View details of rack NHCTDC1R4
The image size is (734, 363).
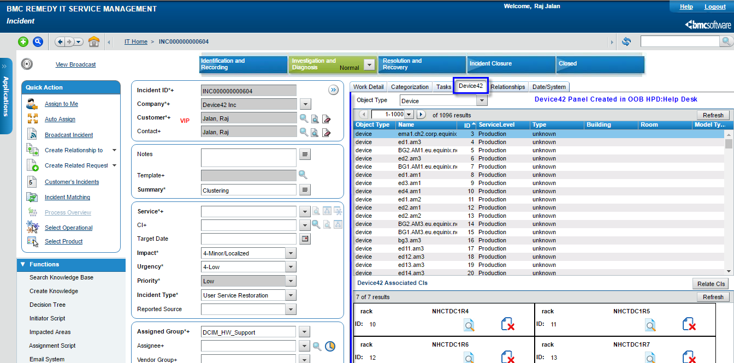pos(469,325)
